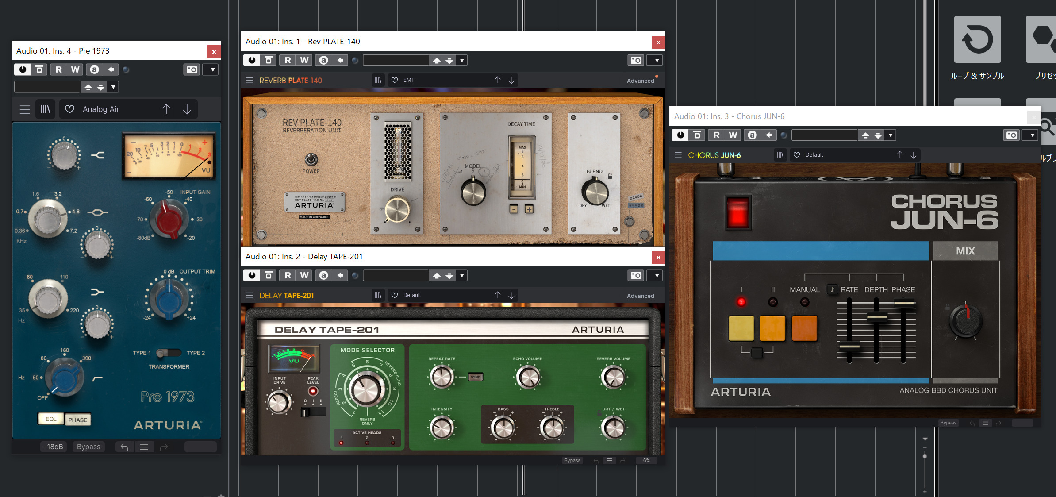Enable Write automation in Pre 1973 window
This screenshot has width=1056, height=497.
click(x=75, y=69)
